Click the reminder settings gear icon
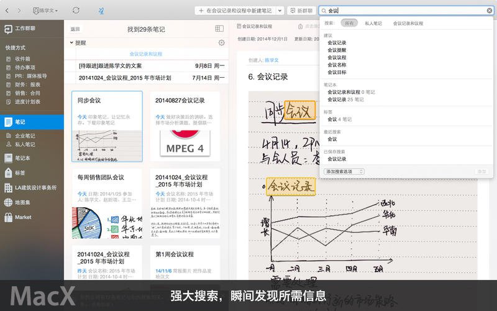 tap(221, 43)
